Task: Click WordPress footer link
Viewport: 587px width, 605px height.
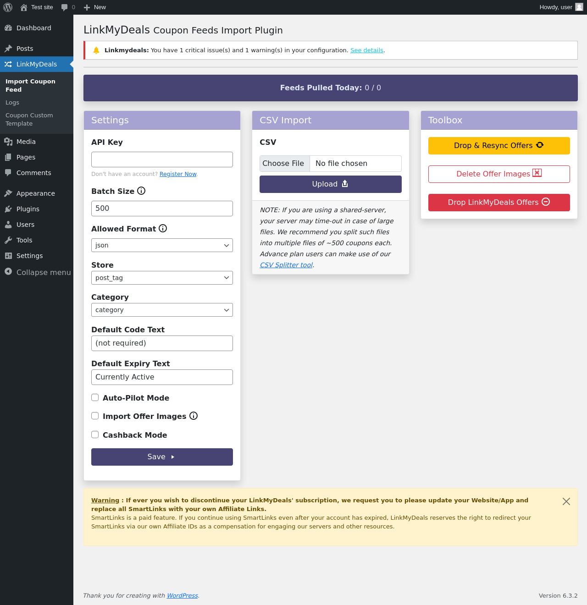Action: 183,596
